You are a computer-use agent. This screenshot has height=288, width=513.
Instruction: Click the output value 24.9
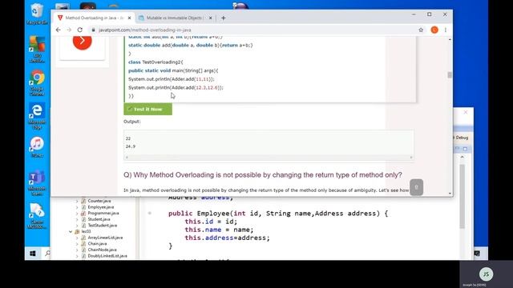[131, 146]
